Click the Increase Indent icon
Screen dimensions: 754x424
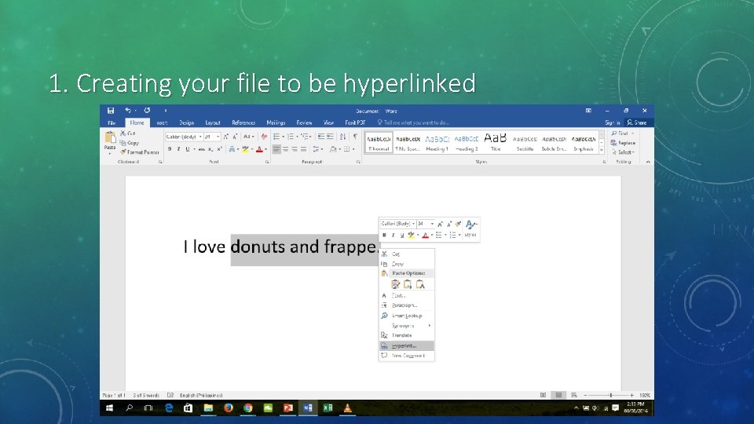tap(330, 137)
